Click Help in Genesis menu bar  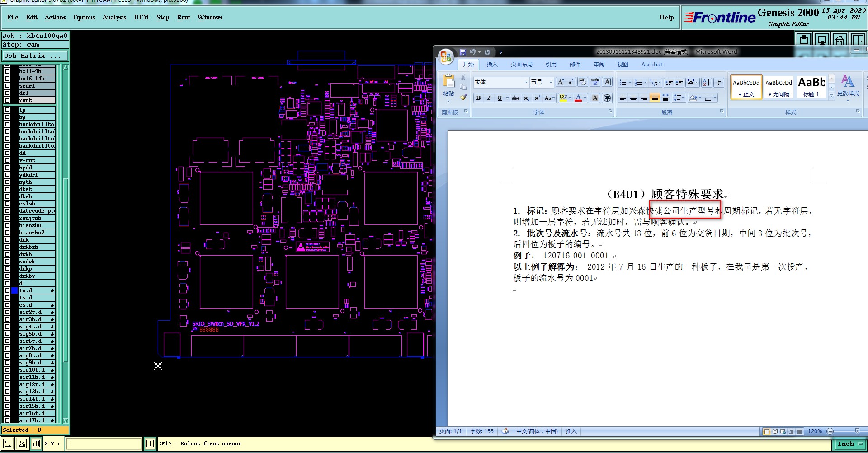(667, 17)
